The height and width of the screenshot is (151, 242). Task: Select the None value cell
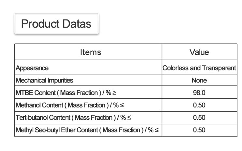coord(199,81)
